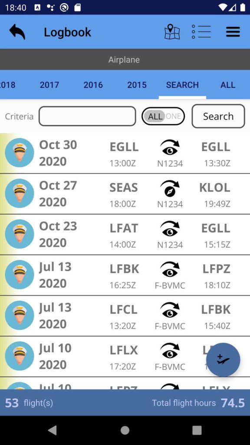Open the list view icon

click(201, 31)
